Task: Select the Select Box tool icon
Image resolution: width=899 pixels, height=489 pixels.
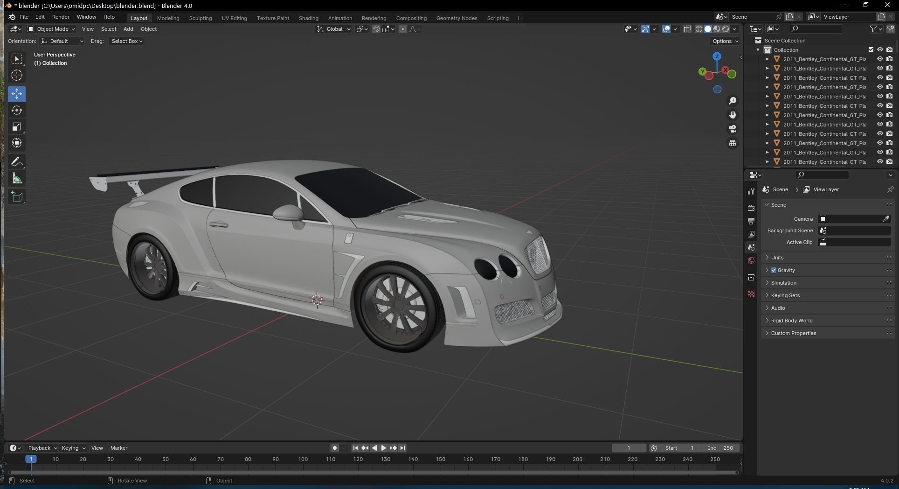Action: [17, 59]
